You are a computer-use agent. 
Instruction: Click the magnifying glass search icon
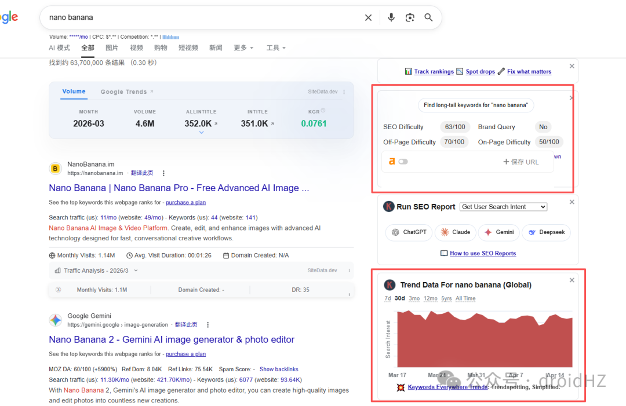click(428, 17)
